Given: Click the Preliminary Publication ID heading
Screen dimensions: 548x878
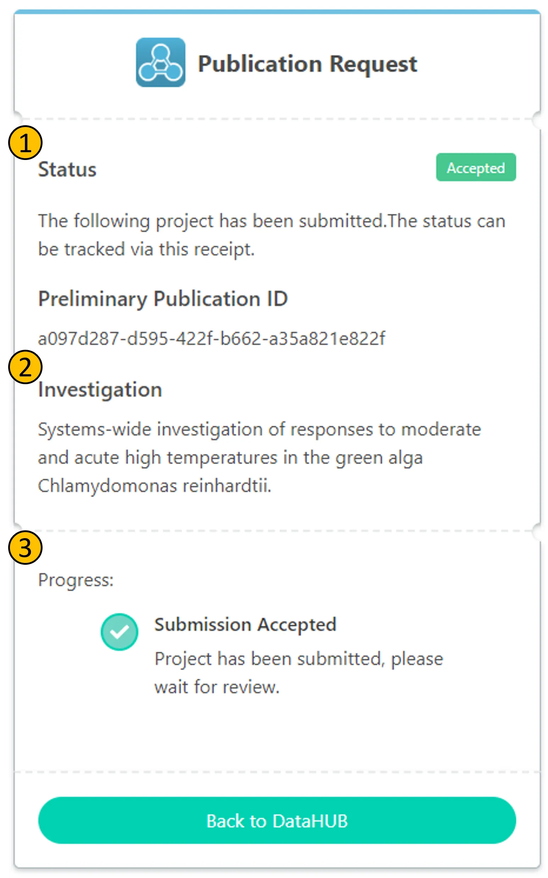Looking at the screenshot, I should coord(163,299).
